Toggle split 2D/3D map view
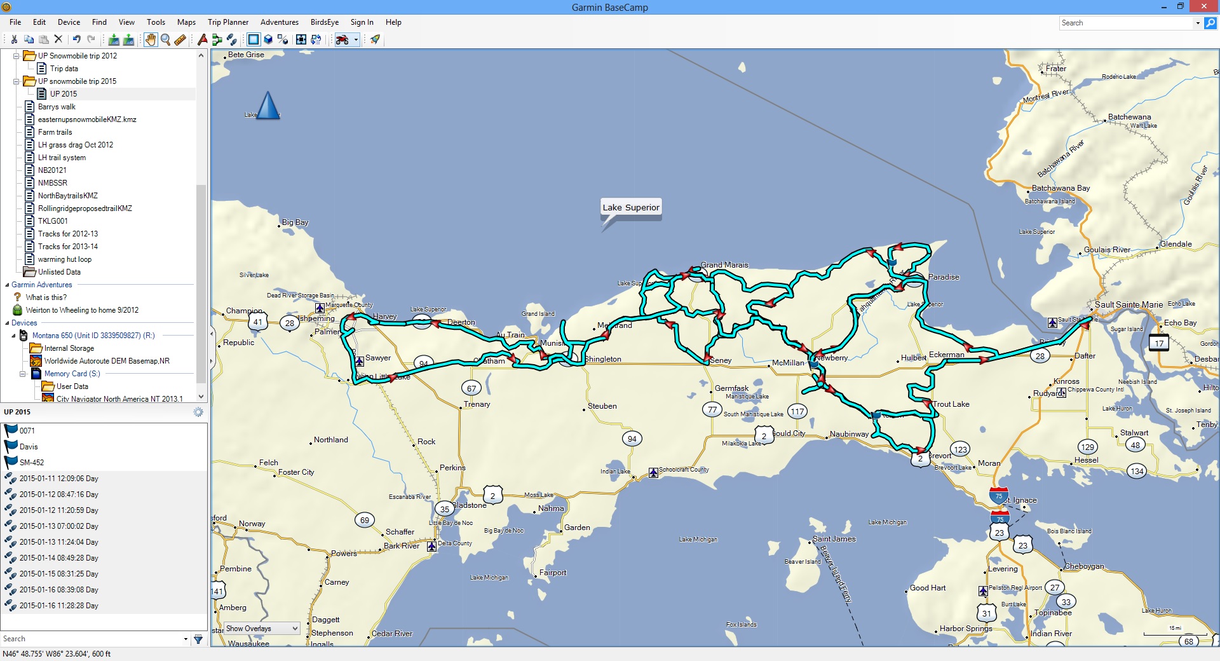This screenshot has height=661, width=1220. pos(283,39)
